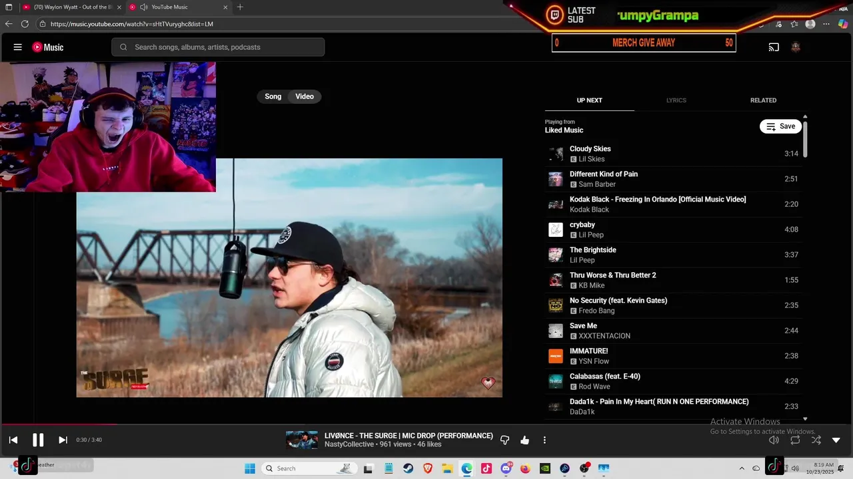Click the queue scrollbar thumb
The width and height of the screenshot is (853, 479).
pos(805,138)
